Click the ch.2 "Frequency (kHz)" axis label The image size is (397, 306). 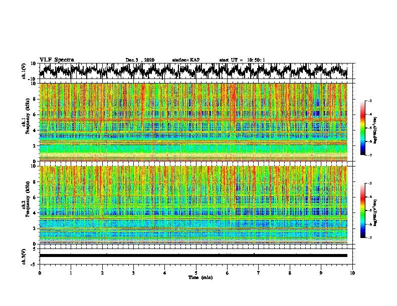28,199
